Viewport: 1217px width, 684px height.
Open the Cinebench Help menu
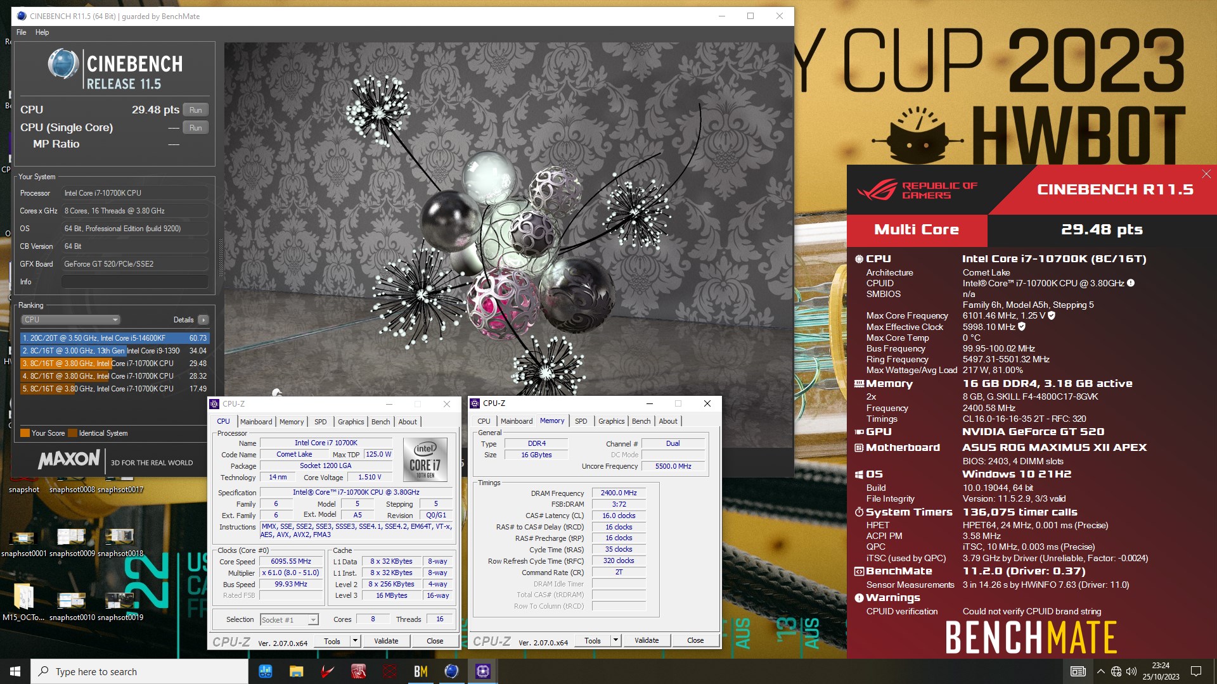point(42,32)
